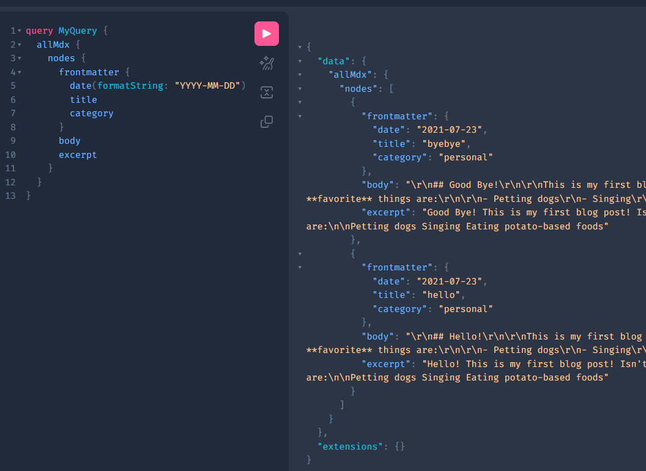Image resolution: width=646 pixels, height=471 pixels.
Task: Click the formatString argument on line 5
Action: [130, 86]
